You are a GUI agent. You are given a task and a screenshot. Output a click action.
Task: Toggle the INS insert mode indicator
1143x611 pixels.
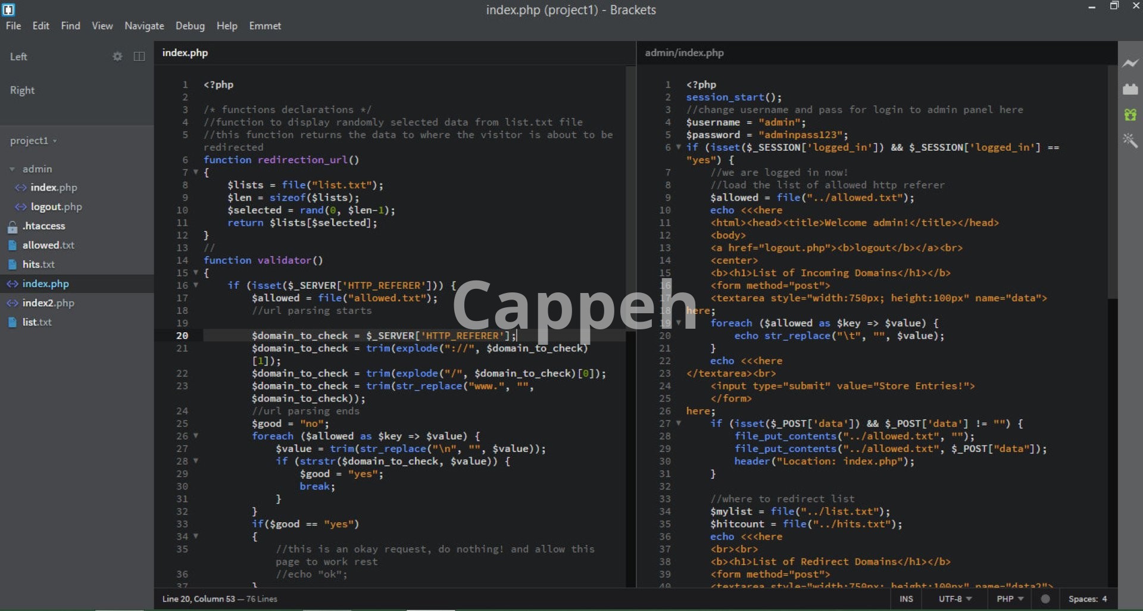906,599
